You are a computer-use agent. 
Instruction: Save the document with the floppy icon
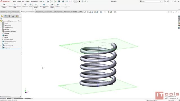tap(59, 1)
